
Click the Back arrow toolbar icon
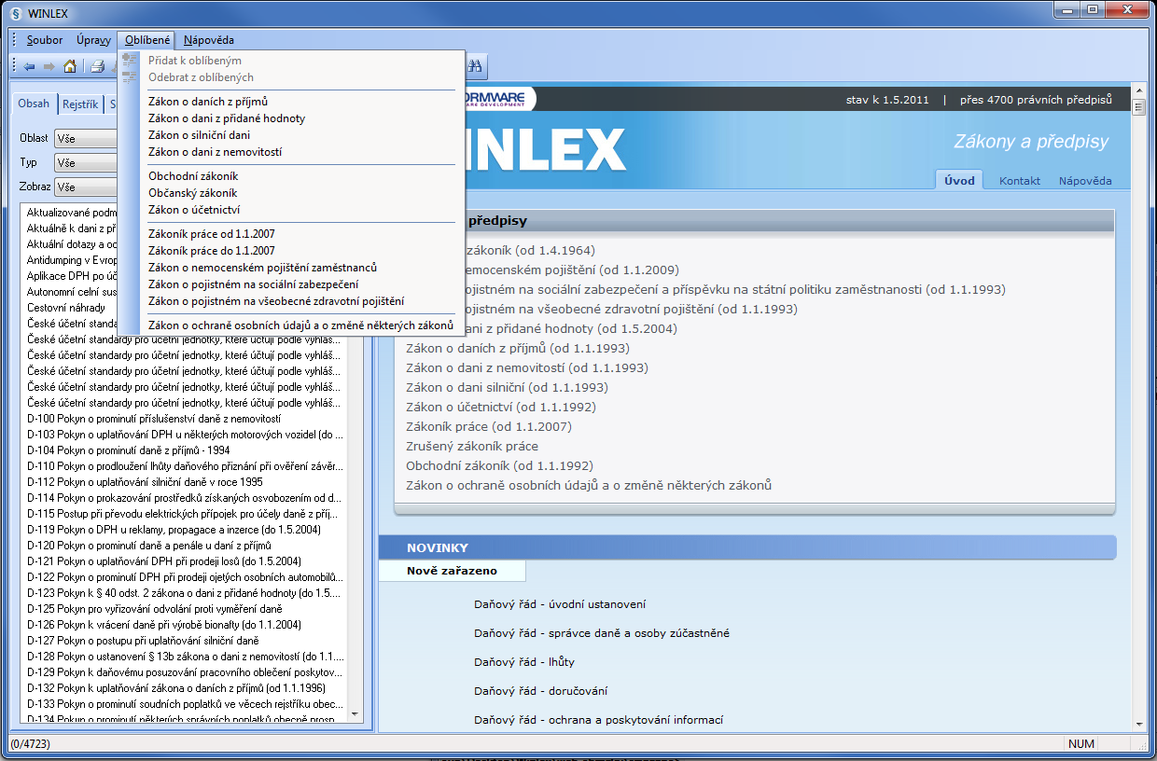(30, 66)
